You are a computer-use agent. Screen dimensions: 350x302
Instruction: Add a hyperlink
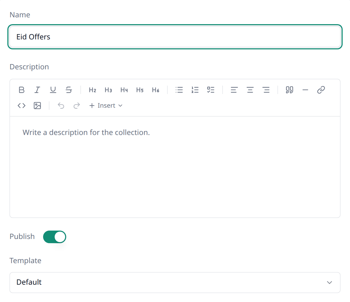click(x=321, y=90)
